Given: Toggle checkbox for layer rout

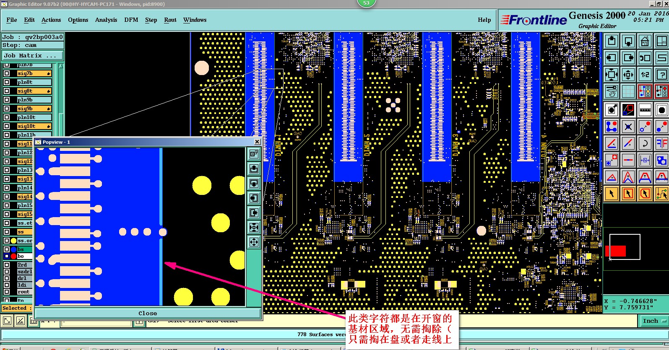Looking at the screenshot, I should point(7,292).
